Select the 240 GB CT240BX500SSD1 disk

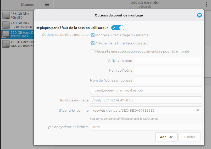(17, 25)
